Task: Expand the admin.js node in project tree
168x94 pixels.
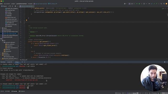Action: 1,53
